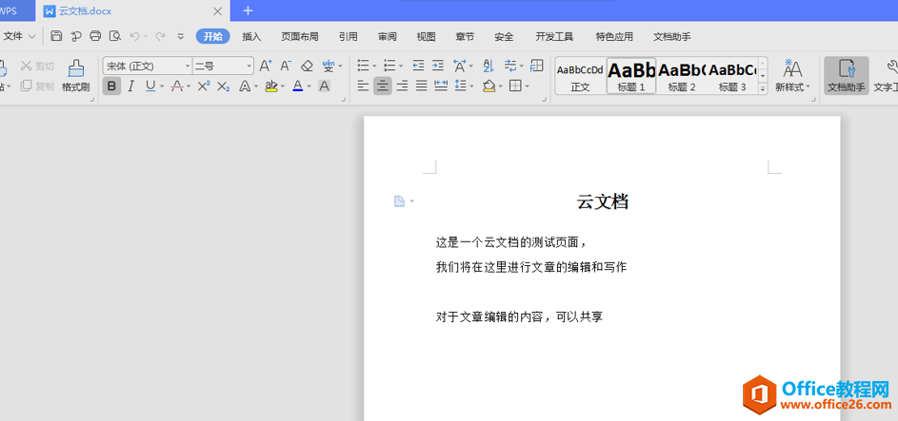Click the document navigation icon beside title
The width and height of the screenshot is (898, 421).
point(399,201)
